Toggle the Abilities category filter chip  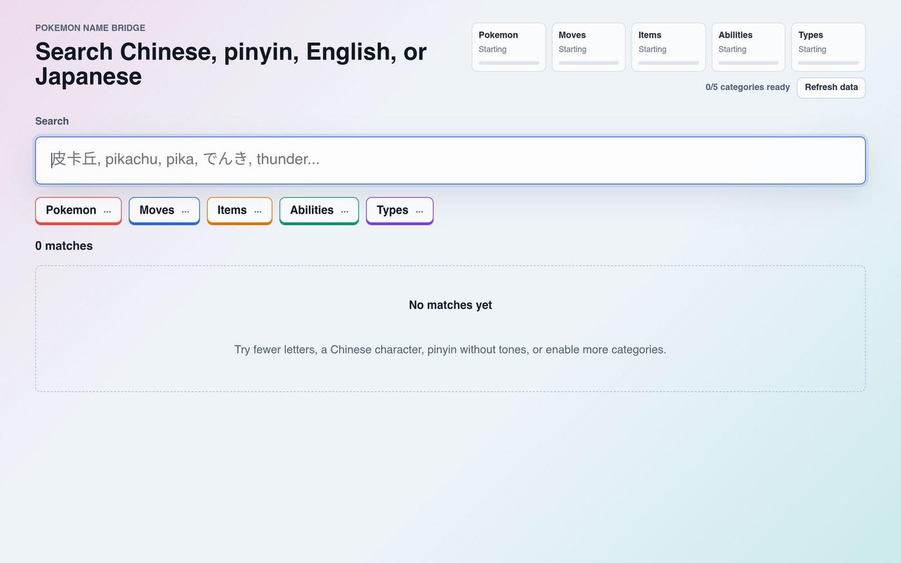point(319,211)
